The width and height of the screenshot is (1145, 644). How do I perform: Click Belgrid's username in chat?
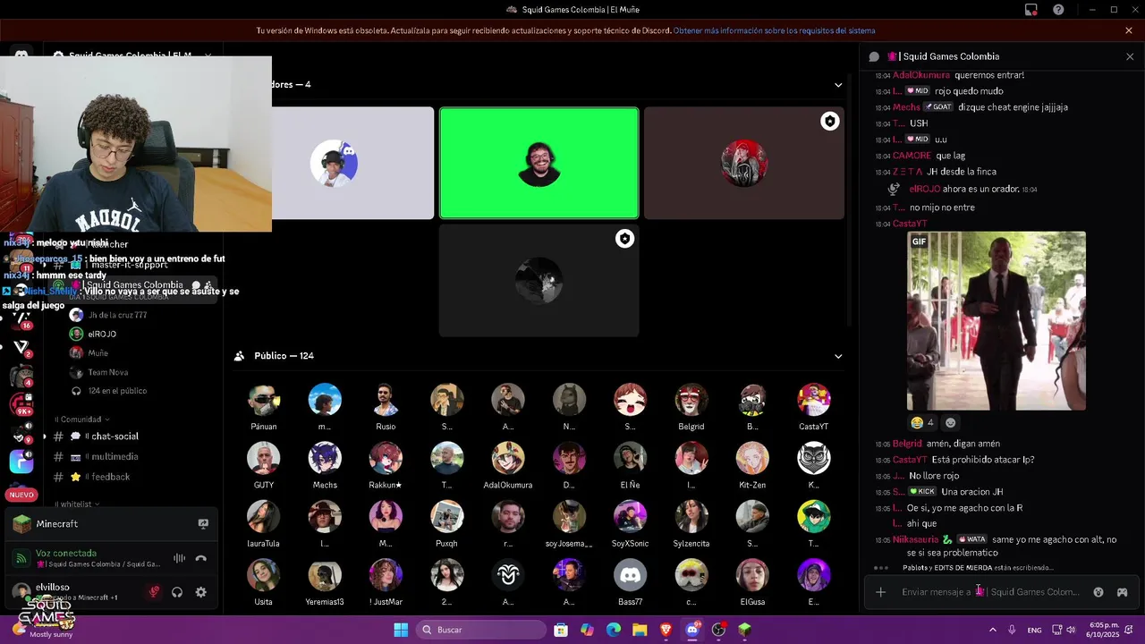(x=907, y=444)
